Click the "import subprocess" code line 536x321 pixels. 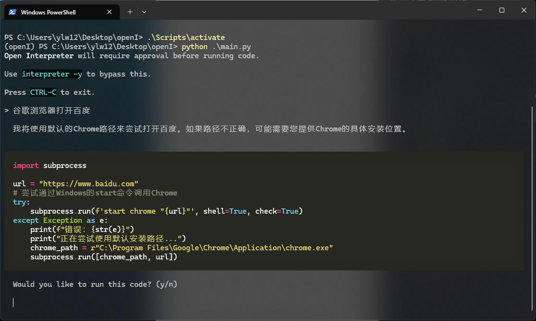click(x=50, y=166)
